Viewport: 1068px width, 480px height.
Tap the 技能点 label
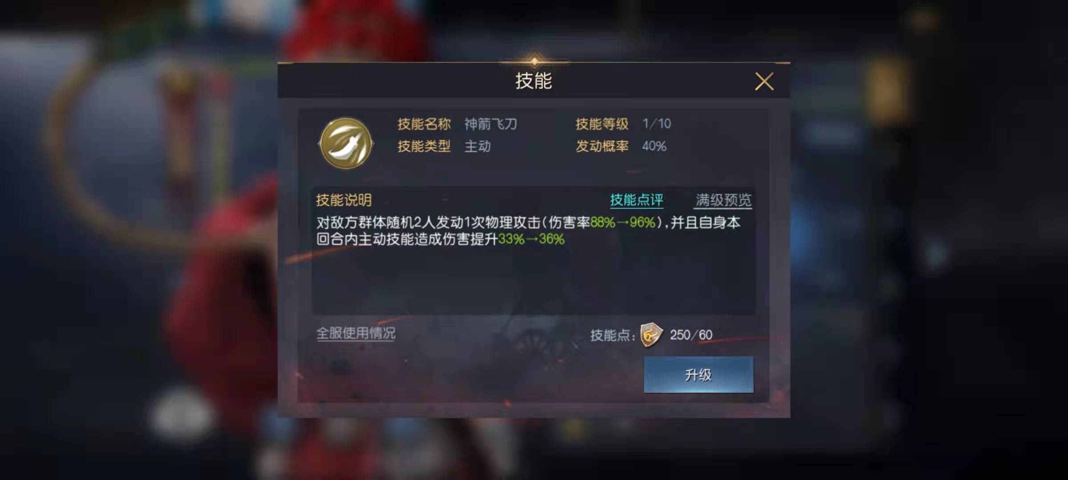pyautogui.click(x=612, y=336)
